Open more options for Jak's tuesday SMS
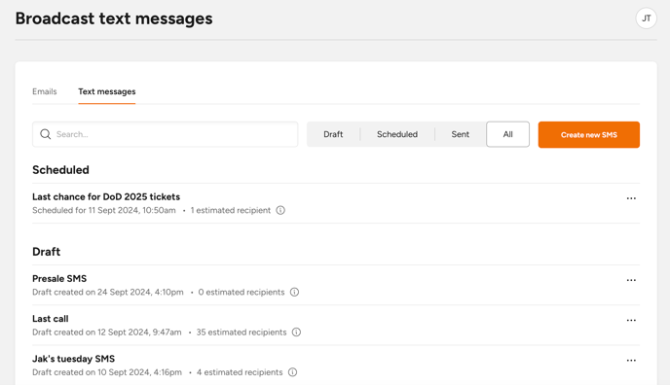 click(x=631, y=361)
